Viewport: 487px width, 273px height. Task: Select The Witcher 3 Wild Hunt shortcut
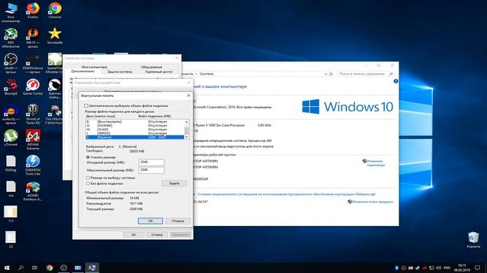[54, 114]
